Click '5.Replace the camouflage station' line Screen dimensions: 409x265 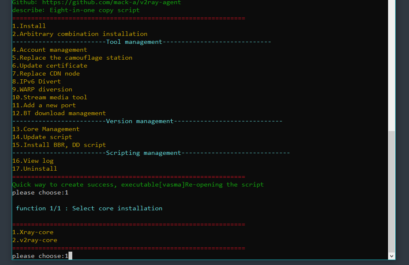point(72,58)
